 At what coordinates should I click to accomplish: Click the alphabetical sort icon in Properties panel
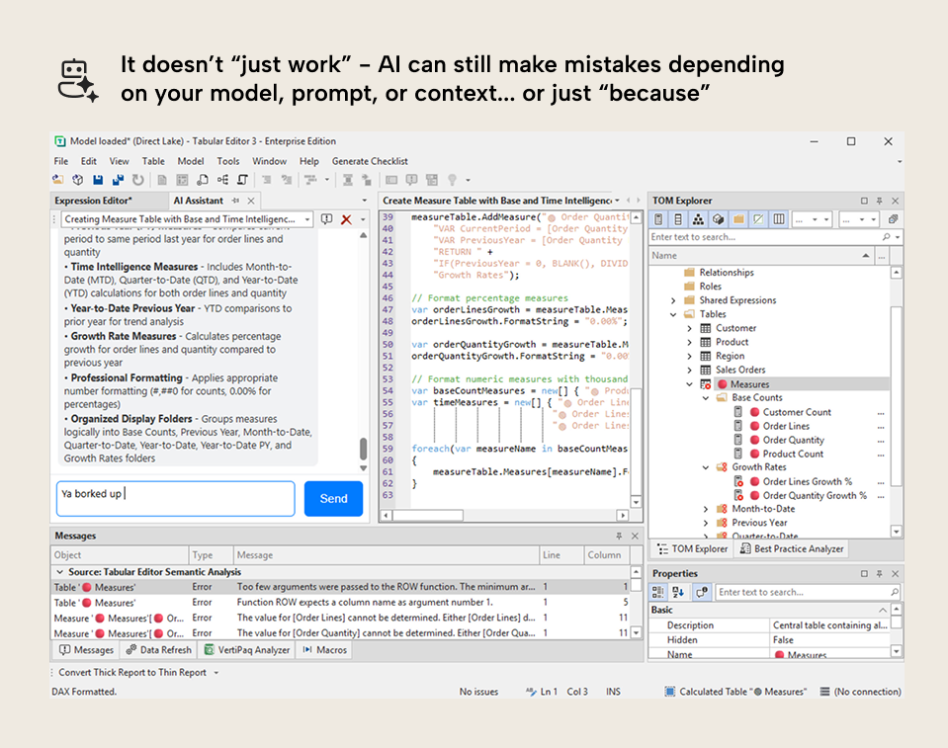[678, 592]
